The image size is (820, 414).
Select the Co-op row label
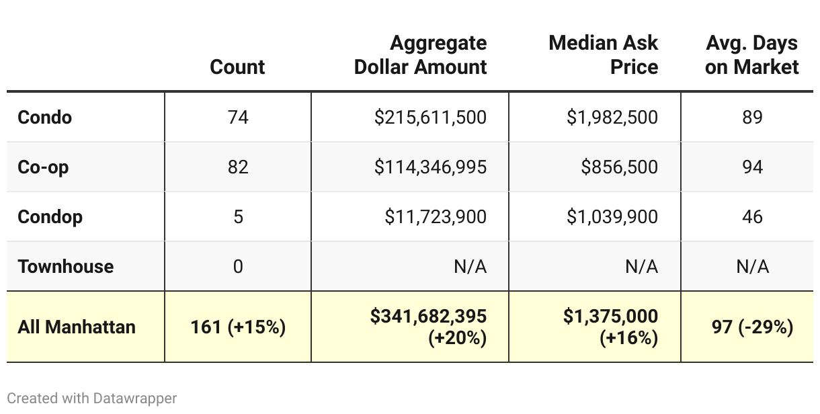click(x=44, y=167)
